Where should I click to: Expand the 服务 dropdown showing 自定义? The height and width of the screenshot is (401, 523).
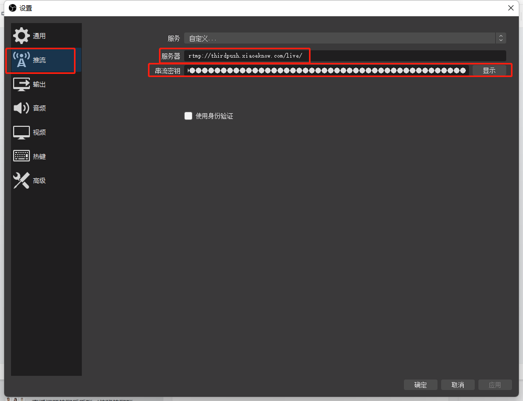click(339, 38)
